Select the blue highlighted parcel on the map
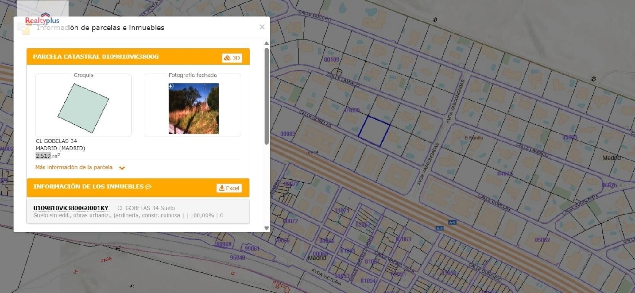 pyautogui.click(x=374, y=131)
